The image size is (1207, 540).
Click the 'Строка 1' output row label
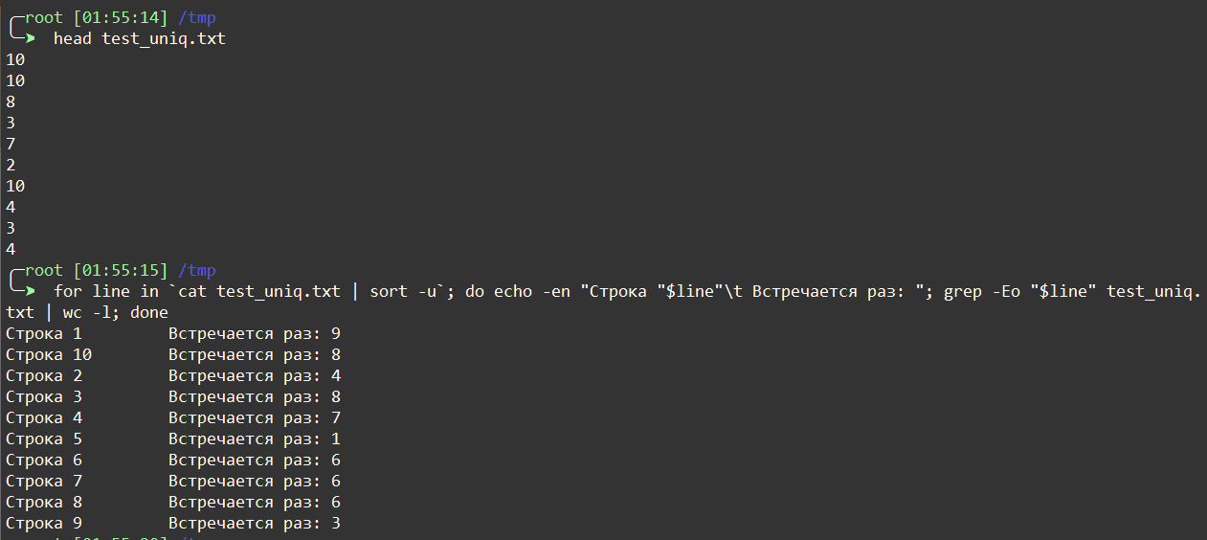44,333
